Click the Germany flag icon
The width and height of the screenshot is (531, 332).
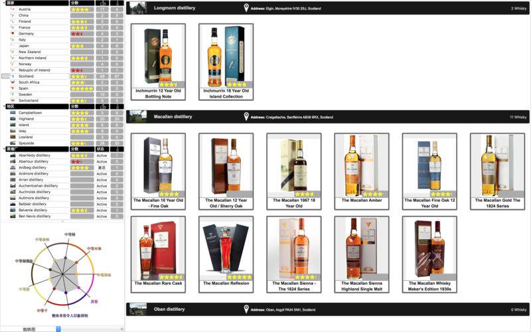(x=13, y=34)
